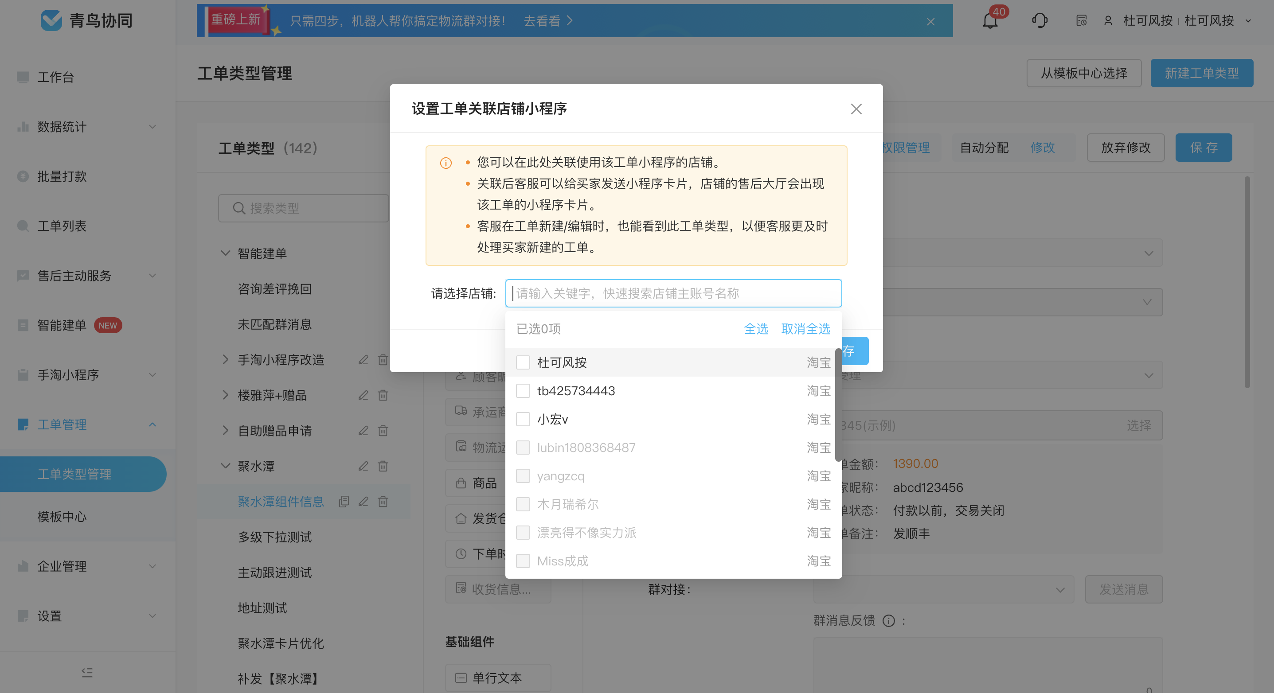
Task: Click the right panel vertical scrollbar
Action: coord(1247,282)
